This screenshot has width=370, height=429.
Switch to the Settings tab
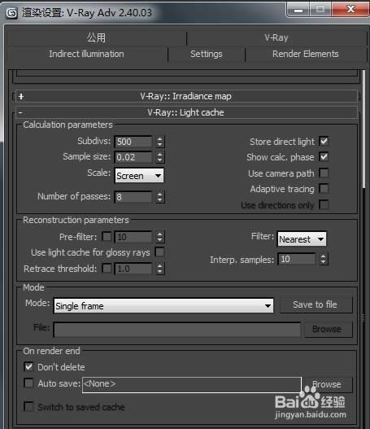click(207, 54)
